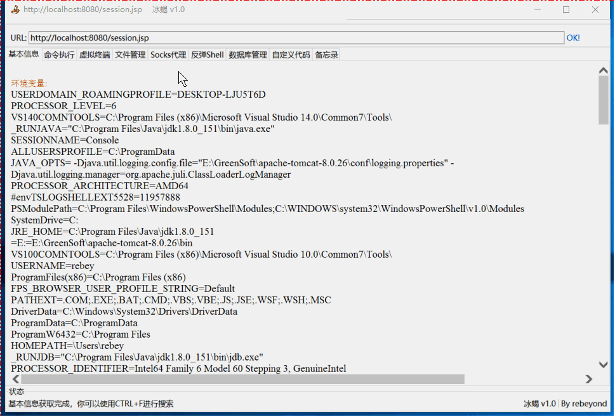The image size is (615, 417).
Task: Click the PROCESSOR_ARCHITECTURE=AMD64 line
Action: 100,185
